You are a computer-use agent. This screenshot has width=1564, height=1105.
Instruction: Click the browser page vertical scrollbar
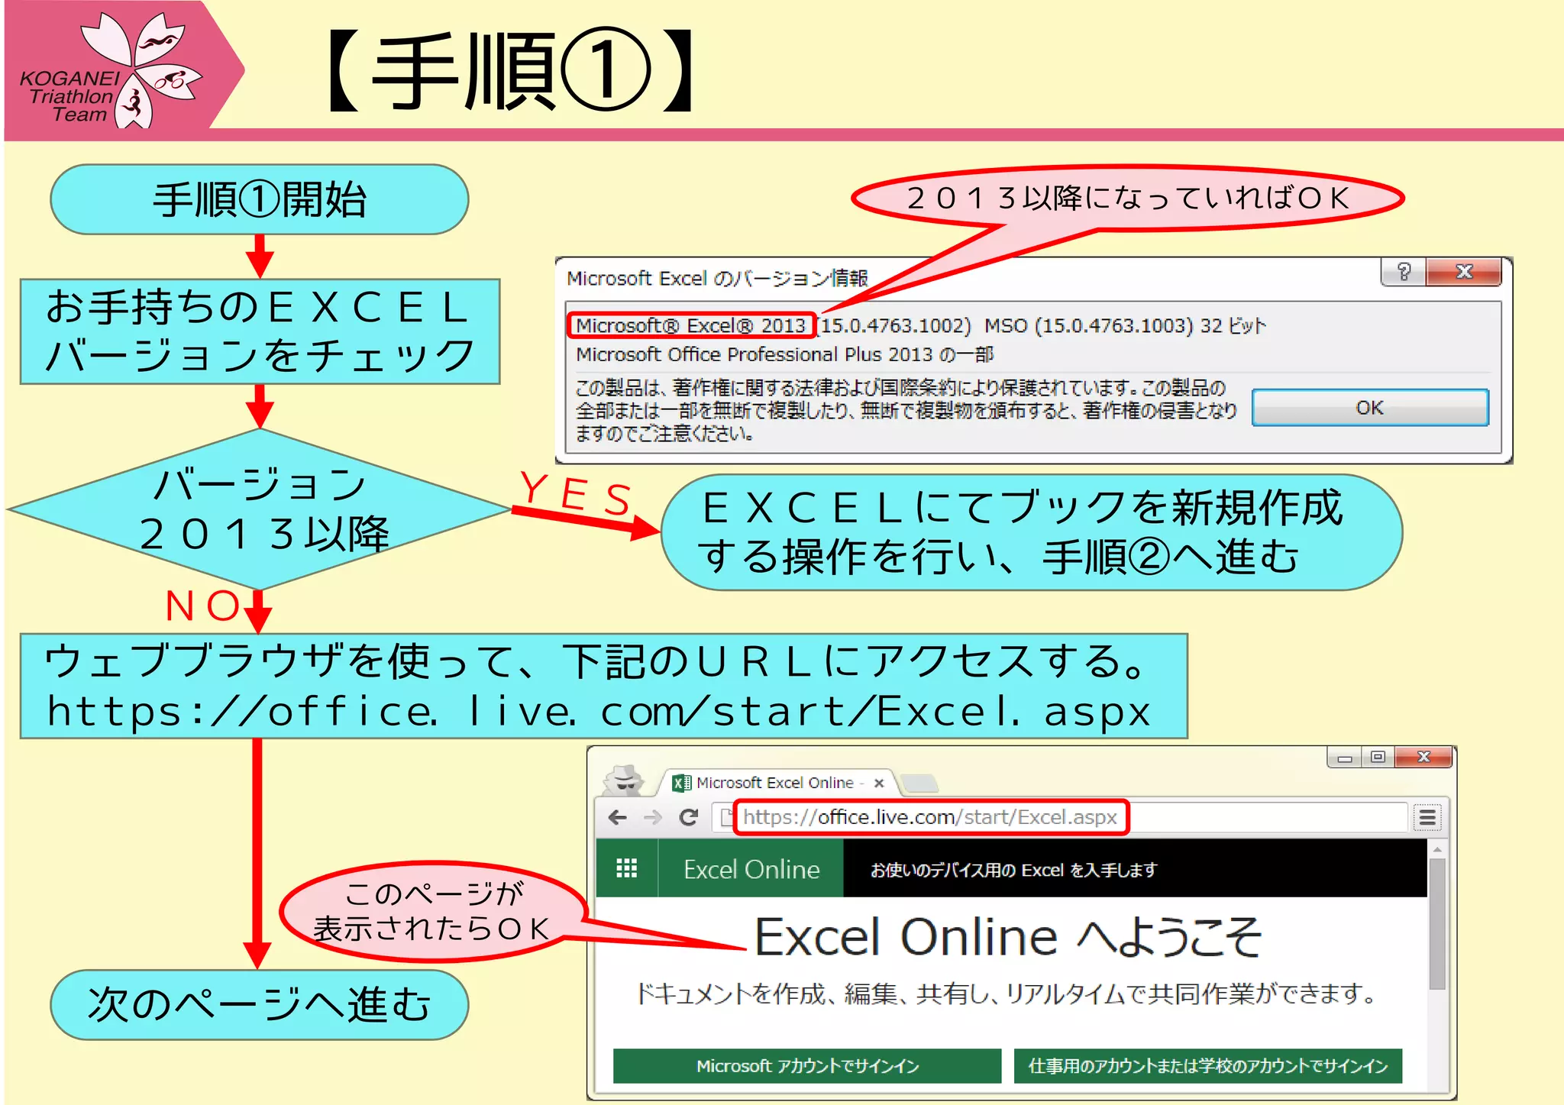tap(1437, 924)
